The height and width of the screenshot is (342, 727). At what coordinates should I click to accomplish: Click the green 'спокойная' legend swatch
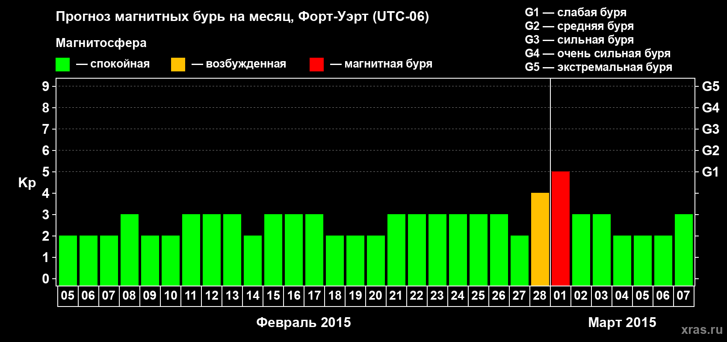click(x=62, y=65)
